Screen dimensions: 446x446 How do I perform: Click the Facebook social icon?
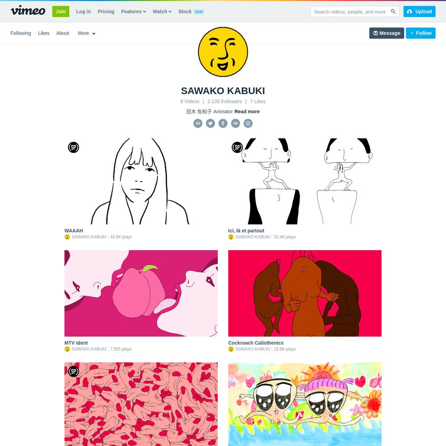[223, 123]
